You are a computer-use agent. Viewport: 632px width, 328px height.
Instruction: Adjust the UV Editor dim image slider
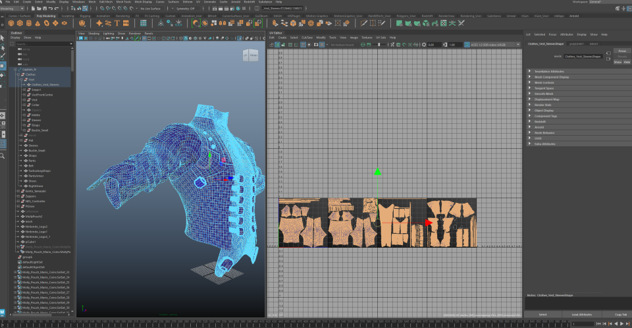point(379,45)
